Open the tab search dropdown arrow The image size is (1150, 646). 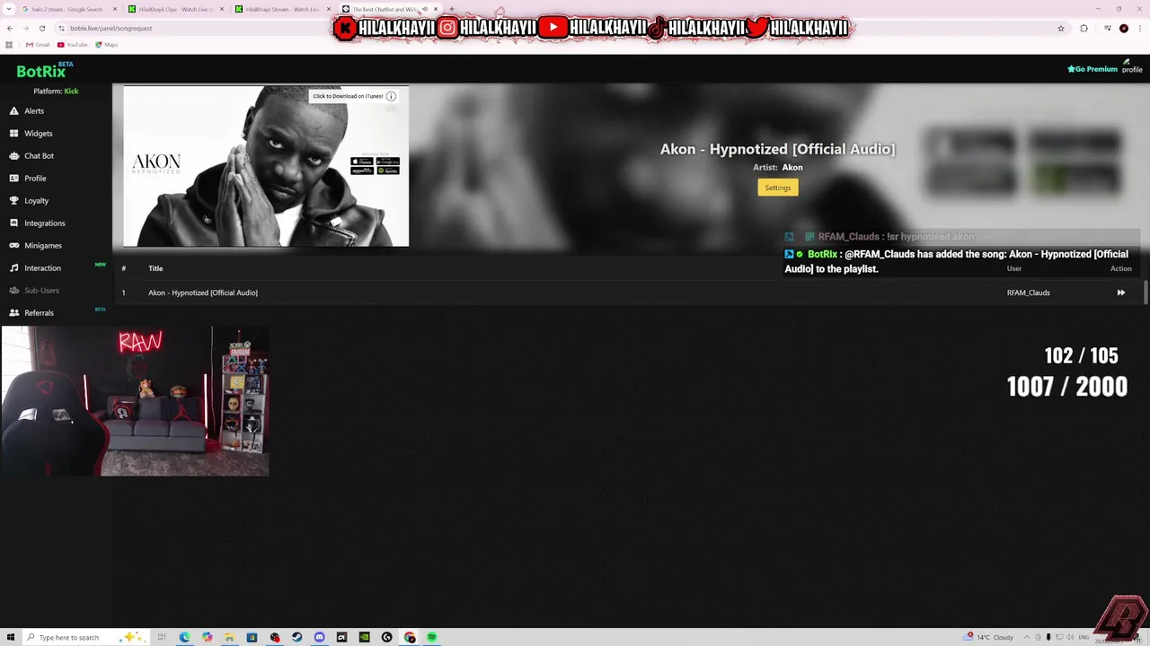pos(9,9)
